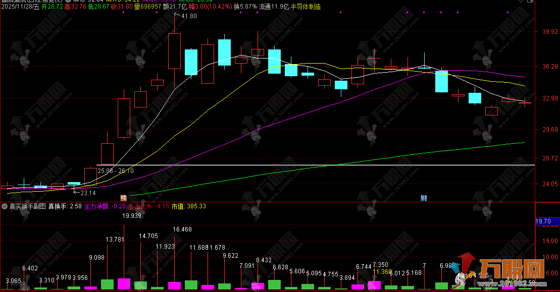Click the 32.99 price axis label

[x=550, y=98]
